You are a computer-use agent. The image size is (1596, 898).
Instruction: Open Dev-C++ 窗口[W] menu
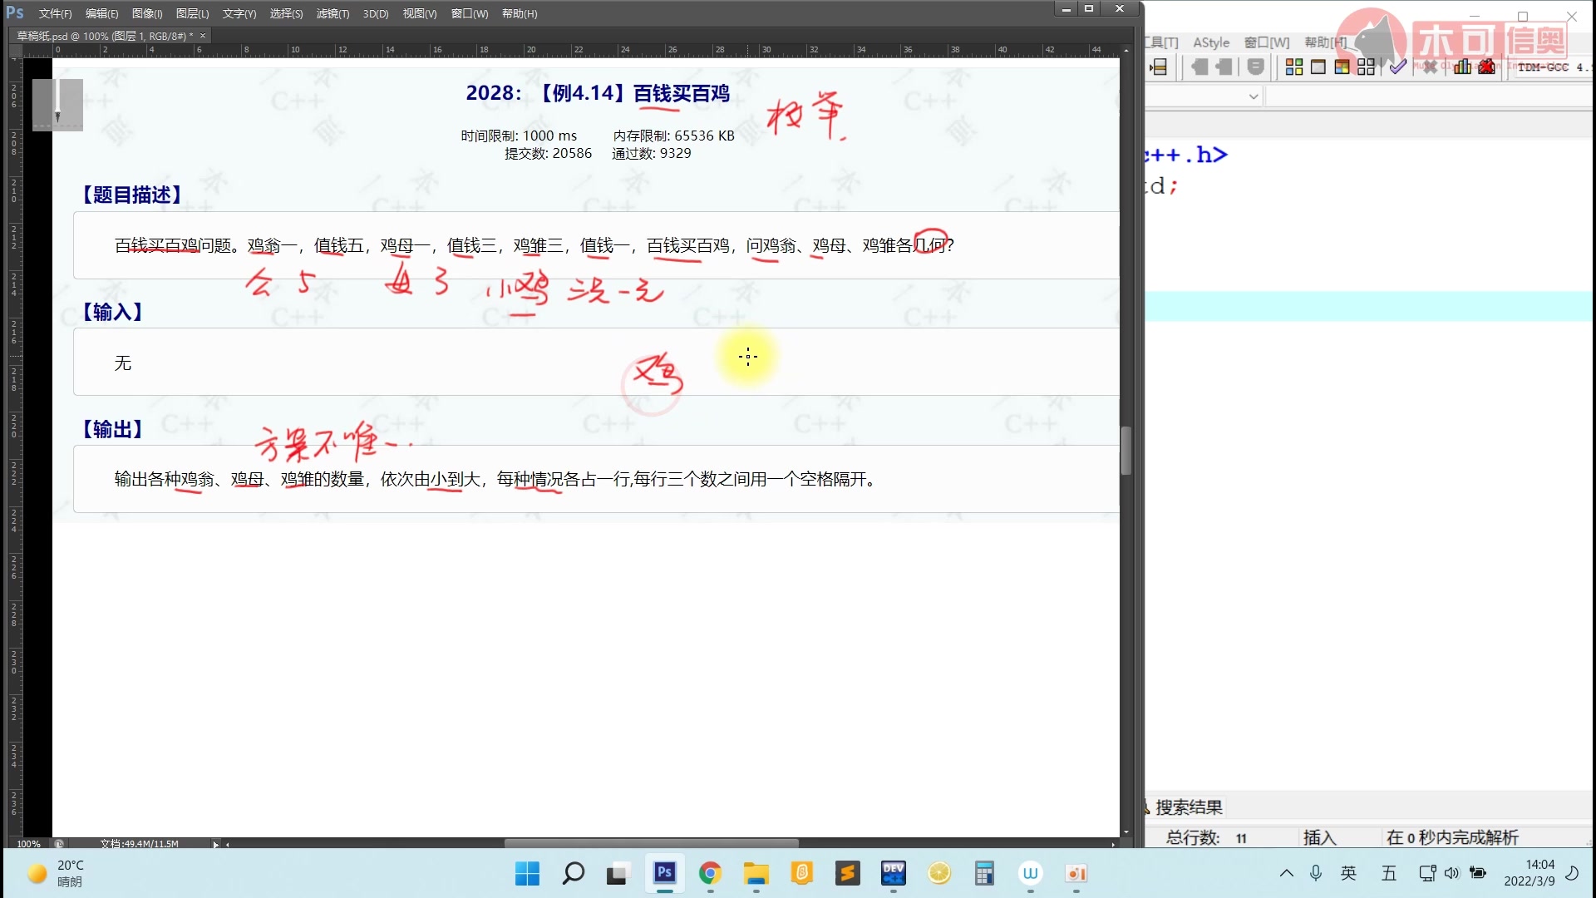(1267, 42)
